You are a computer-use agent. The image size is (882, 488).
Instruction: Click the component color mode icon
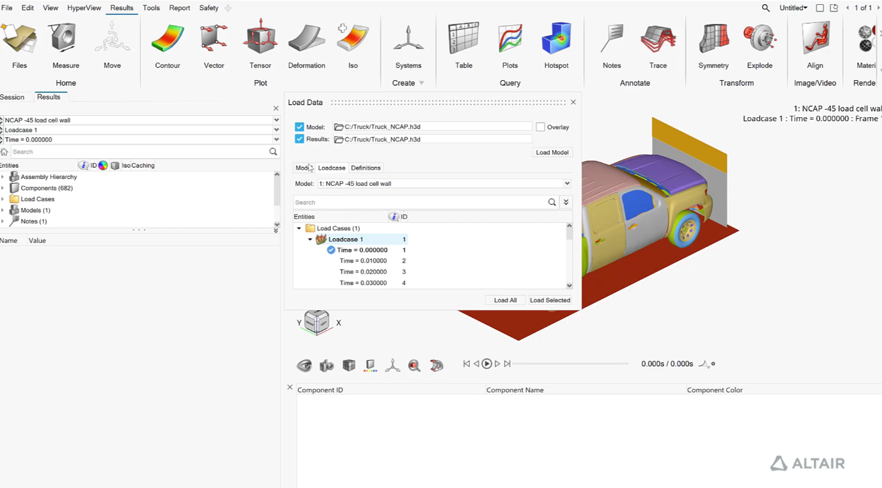[370, 365]
